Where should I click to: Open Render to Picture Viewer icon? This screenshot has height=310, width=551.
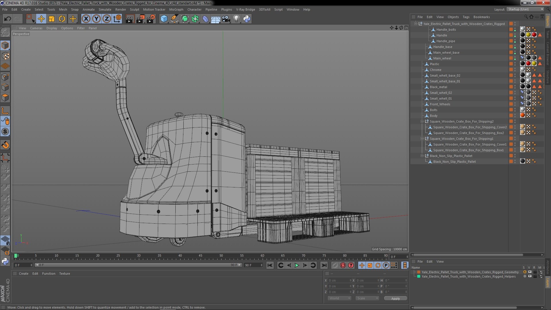(x=140, y=19)
